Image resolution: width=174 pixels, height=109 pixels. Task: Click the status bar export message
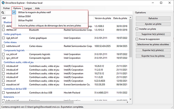[x=43, y=107]
